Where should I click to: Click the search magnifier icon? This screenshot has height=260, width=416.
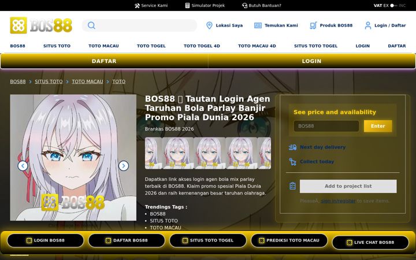(x=91, y=25)
